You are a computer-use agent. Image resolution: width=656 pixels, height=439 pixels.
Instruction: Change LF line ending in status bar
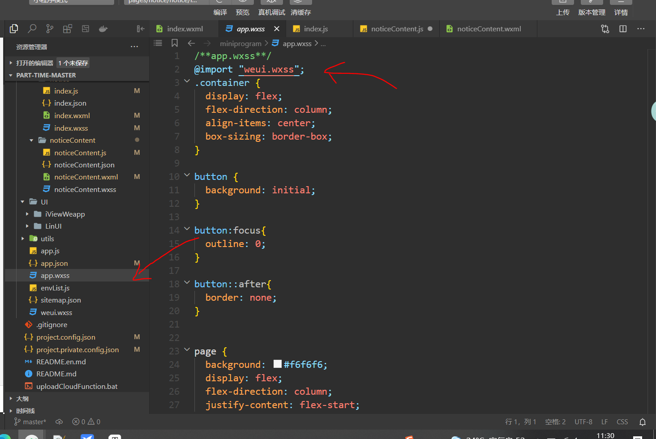tap(604, 422)
